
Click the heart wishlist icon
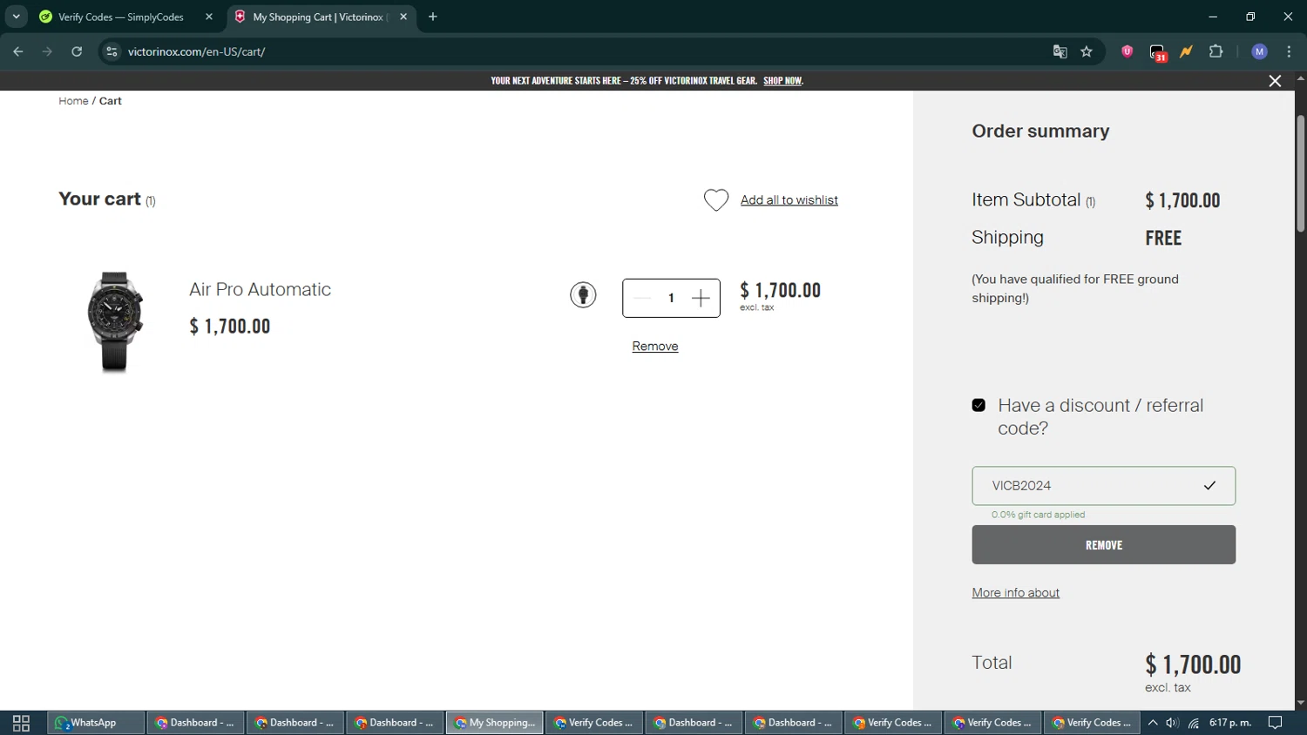pyautogui.click(x=715, y=200)
